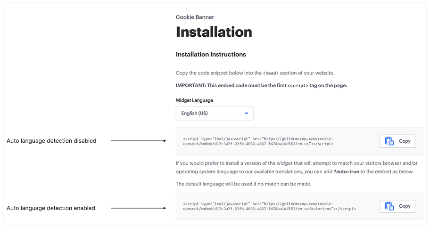Image resolution: width=430 pixels, height=227 pixels.
Task: Click the 'Copy the code snippet below' sentence
Action: 255,73
